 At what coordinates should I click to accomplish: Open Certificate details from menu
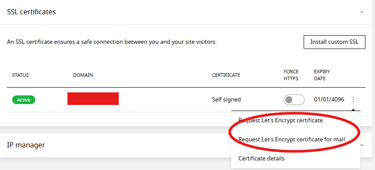[x=261, y=158]
